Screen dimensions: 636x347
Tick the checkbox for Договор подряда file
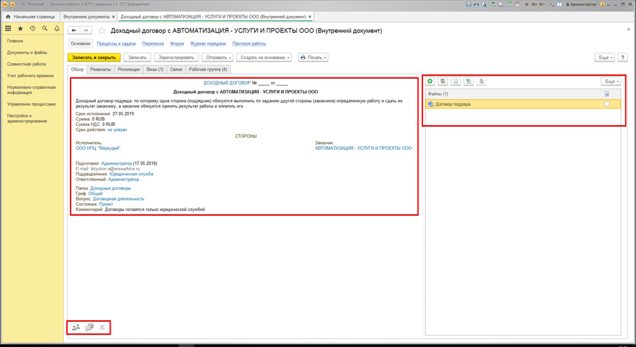click(607, 104)
